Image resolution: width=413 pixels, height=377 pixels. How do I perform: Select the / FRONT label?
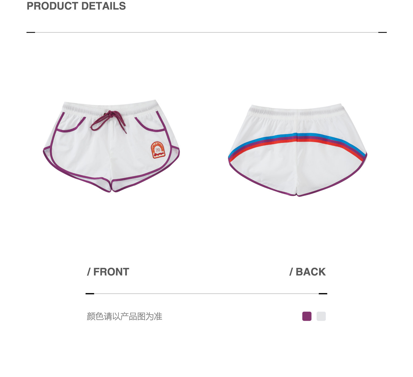[x=108, y=272]
